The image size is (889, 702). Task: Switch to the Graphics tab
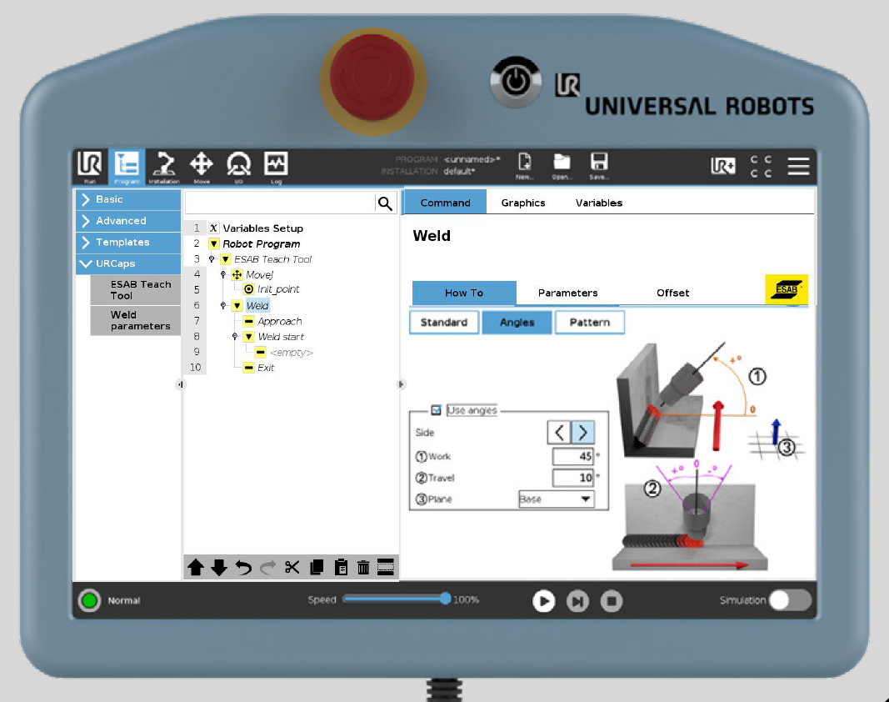pyautogui.click(x=523, y=203)
